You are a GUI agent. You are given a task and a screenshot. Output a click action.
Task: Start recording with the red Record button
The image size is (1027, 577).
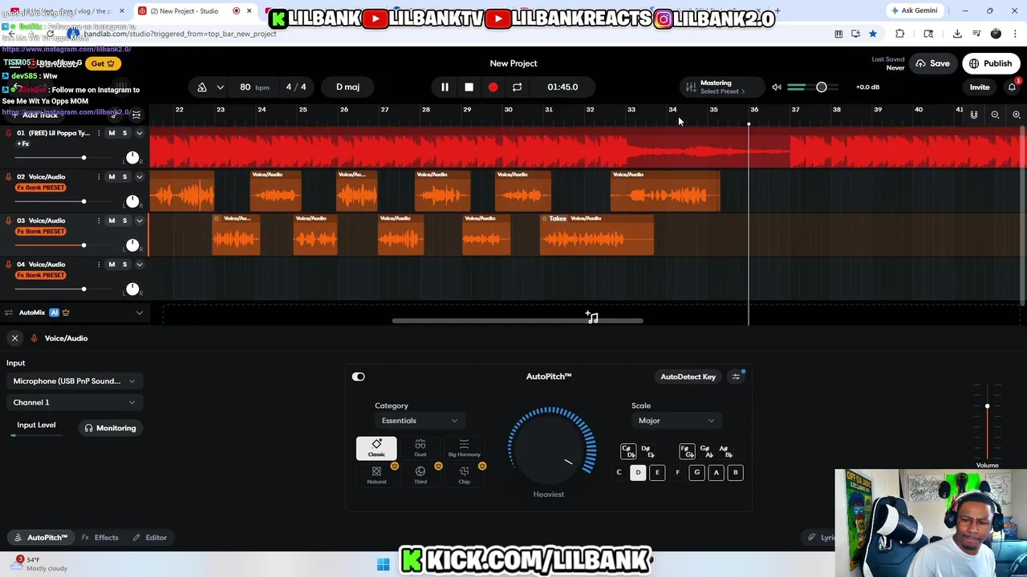click(x=493, y=87)
